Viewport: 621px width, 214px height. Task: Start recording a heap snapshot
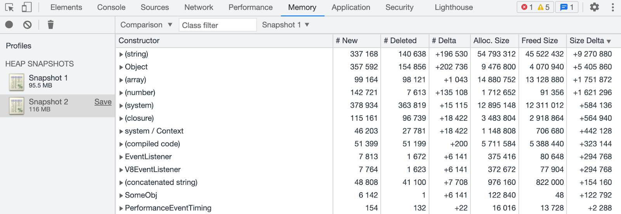9,25
